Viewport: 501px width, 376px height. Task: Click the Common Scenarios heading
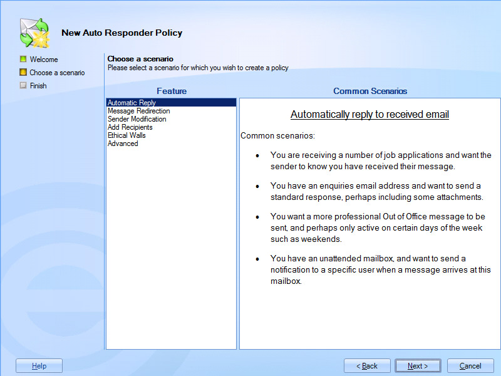(370, 91)
